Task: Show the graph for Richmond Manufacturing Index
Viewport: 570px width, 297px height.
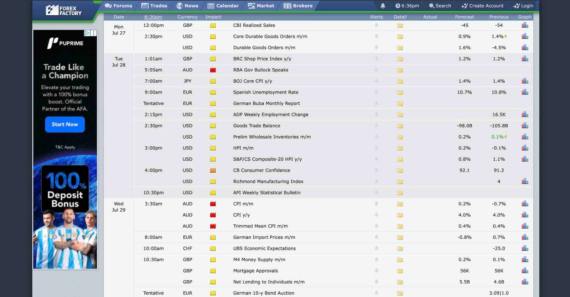Action: point(525,181)
